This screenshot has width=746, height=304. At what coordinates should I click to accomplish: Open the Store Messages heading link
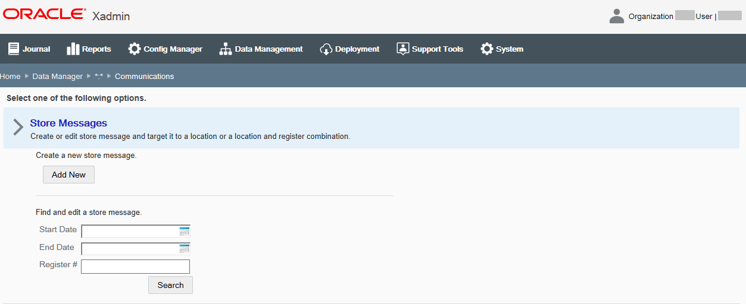click(68, 123)
